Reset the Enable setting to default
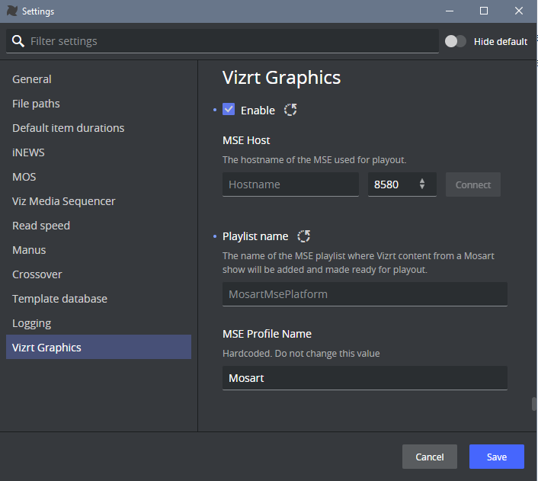 (290, 110)
